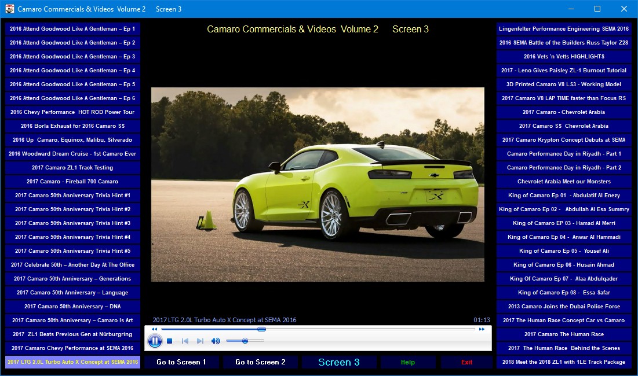
Task: Play 2013 Camaro Joins the Dubai Police Force
Action: (564, 307)
